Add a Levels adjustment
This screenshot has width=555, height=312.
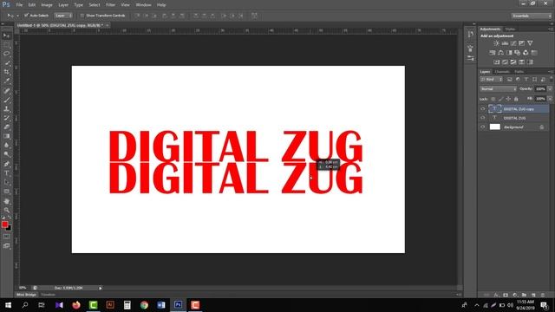tap(505, 43)
